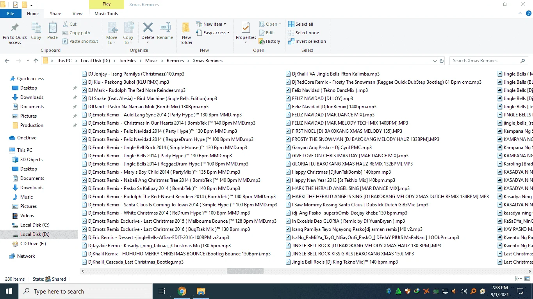Switch to the View ribbon tab
533x299 pixels.
pyautogui.click(x=77, y=14)
